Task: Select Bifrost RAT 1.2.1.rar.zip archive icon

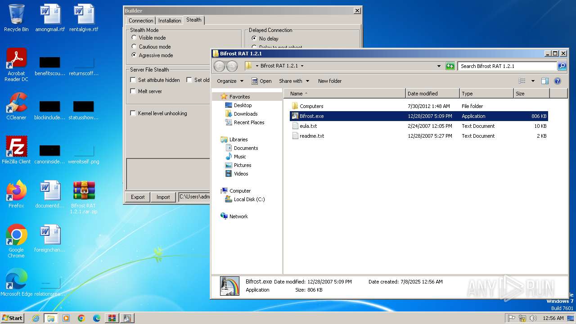Action: [84, 197]
